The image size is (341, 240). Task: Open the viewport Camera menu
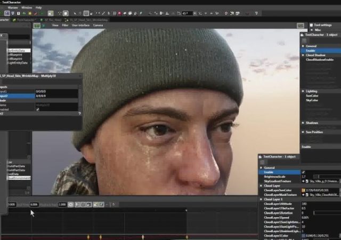(x=99, y=25)
